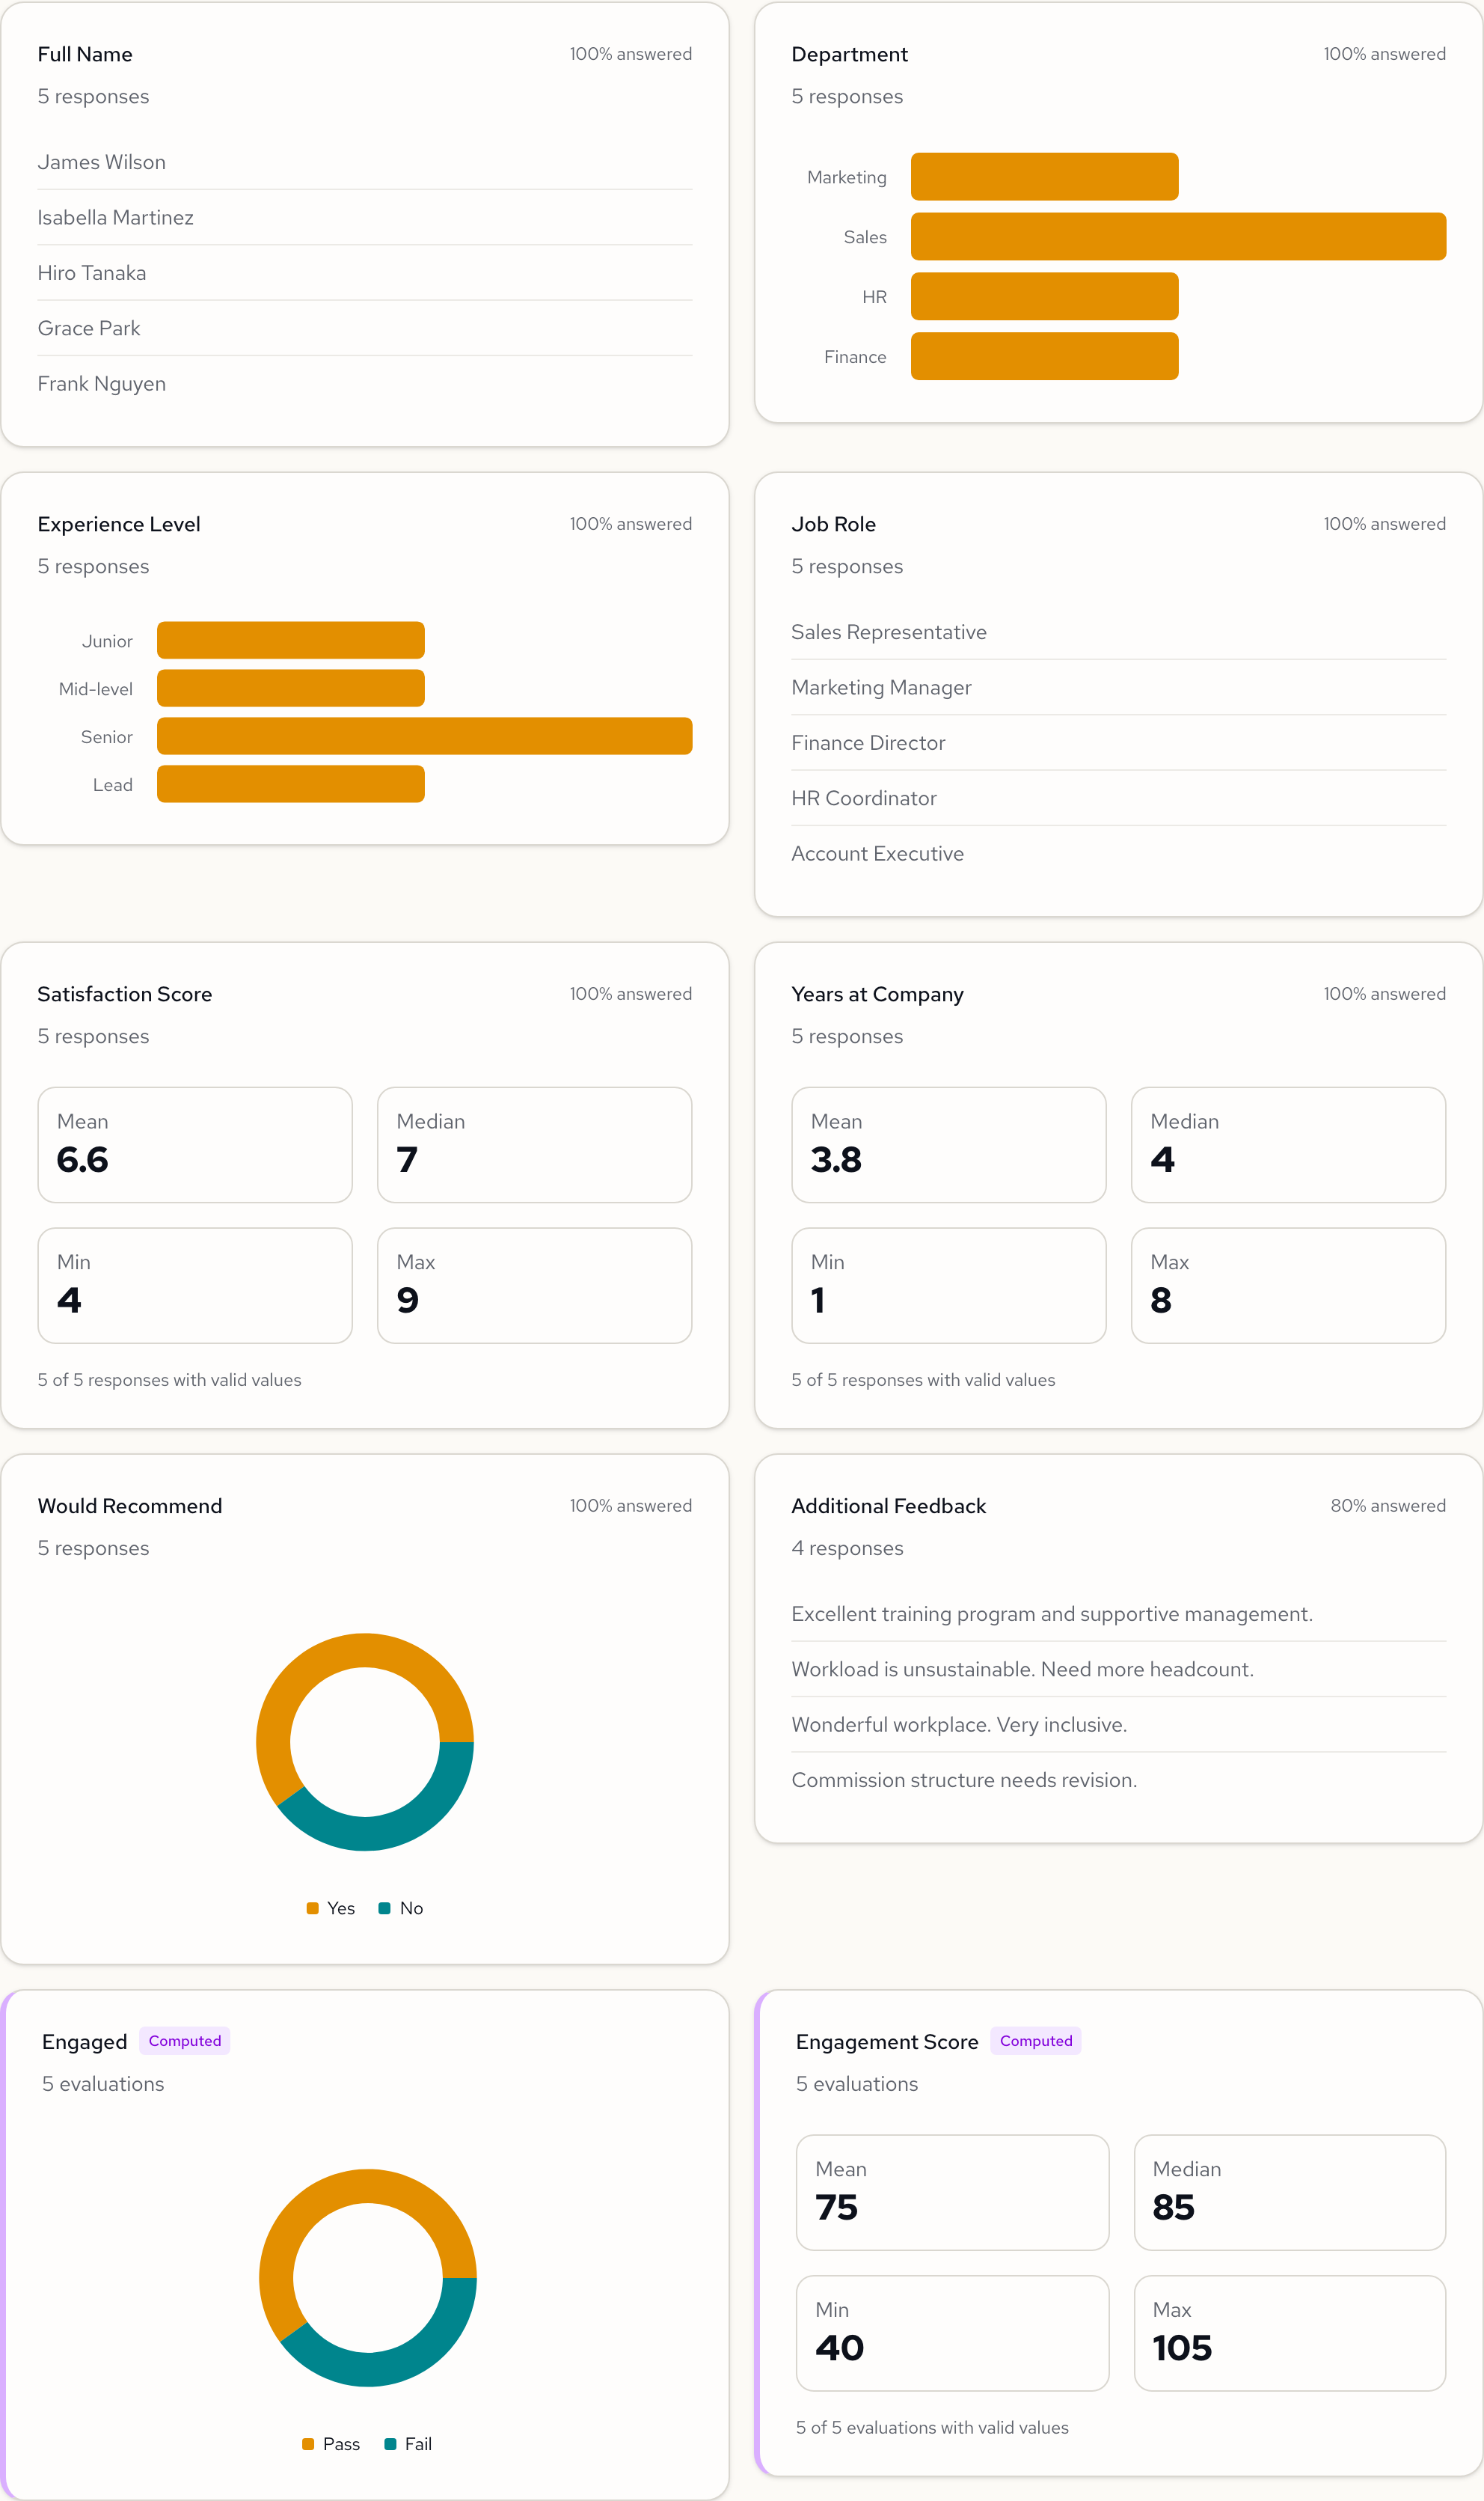Screen dimensions: 1484x2501
Task: Select James Wilson in Full Name responses
Action: [x=101, y=161]
